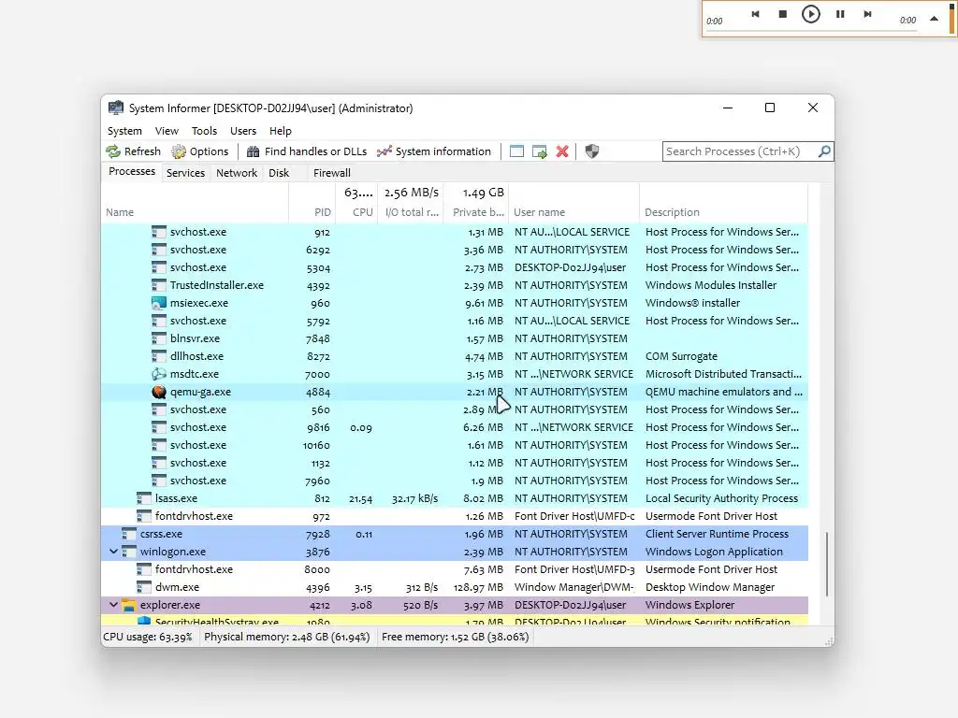This screenshot has height=718, width=958.
Task: Click the vertical scrollbar thumb
Action: click(x=827, y=563)
